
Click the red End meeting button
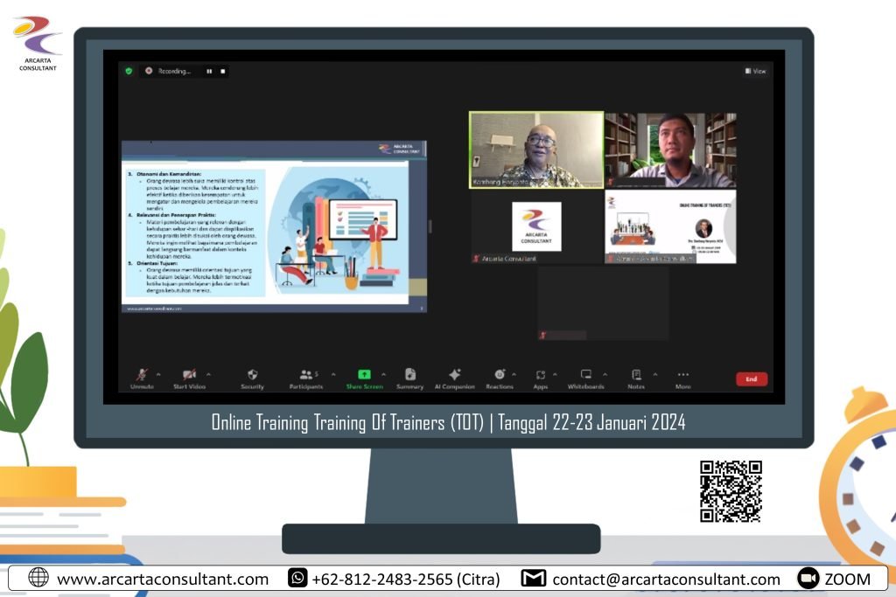point(751,379)
